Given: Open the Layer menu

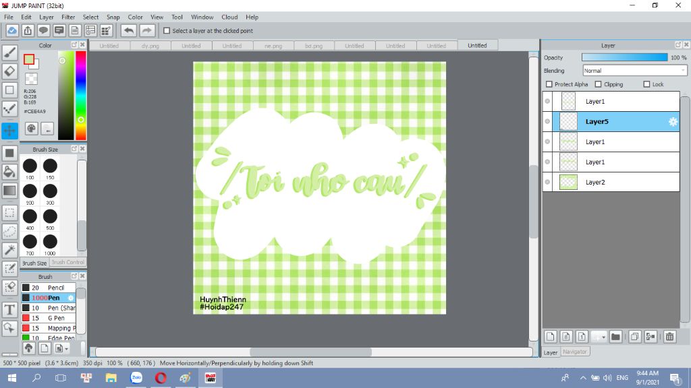Looking at the screenshot, I should [x=47, y=17].
